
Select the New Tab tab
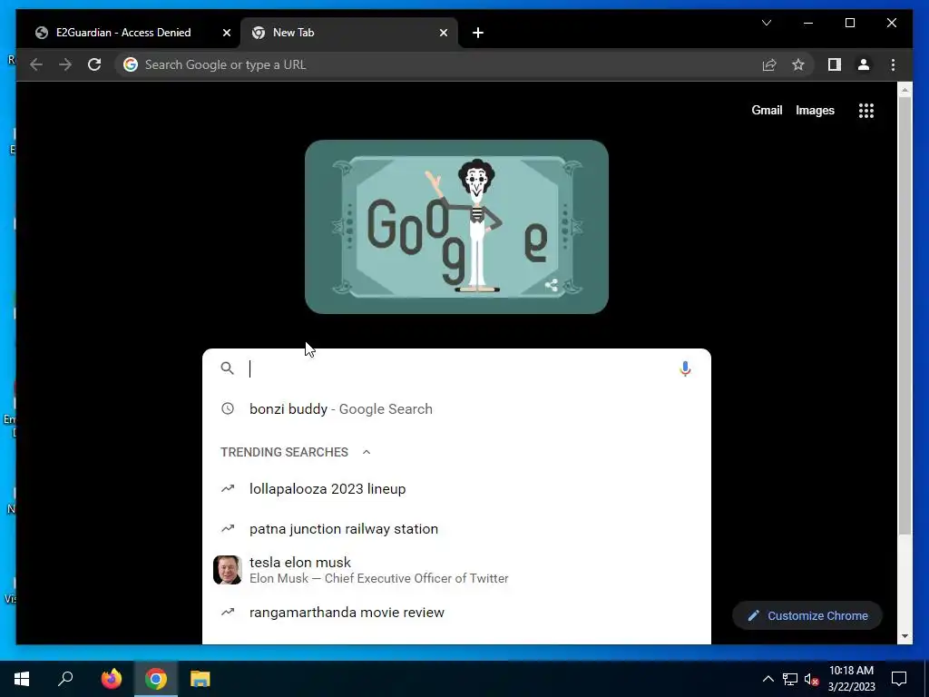349,33
